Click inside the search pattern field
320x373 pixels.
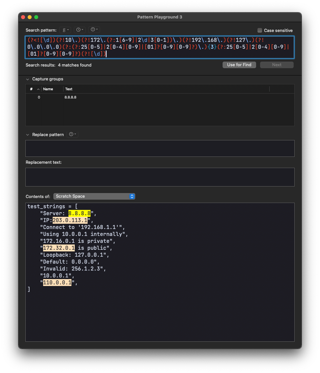[x=160, y=47]
